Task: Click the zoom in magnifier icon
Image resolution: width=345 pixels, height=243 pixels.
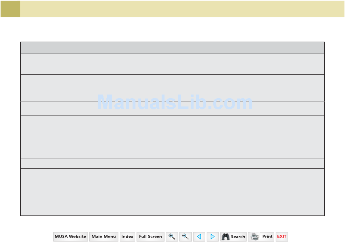Action: tap(172, 236)
